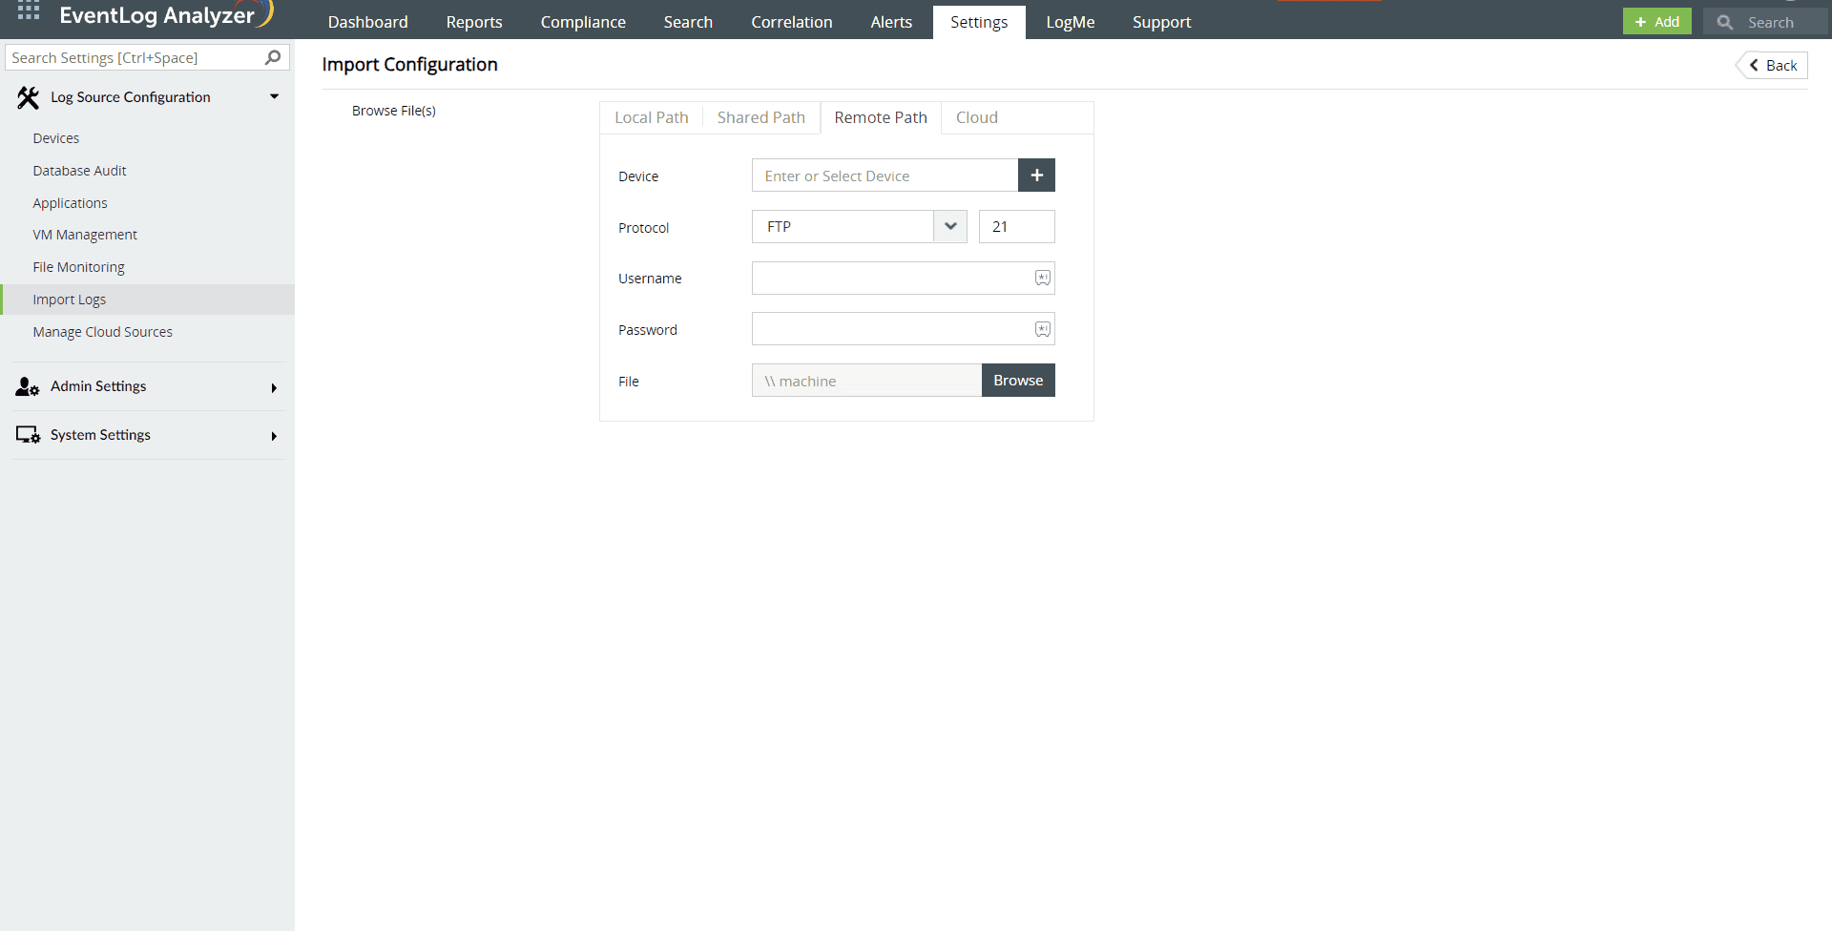
Task: Switch to the Local Path tab
Action: click(x=652, y=117)
